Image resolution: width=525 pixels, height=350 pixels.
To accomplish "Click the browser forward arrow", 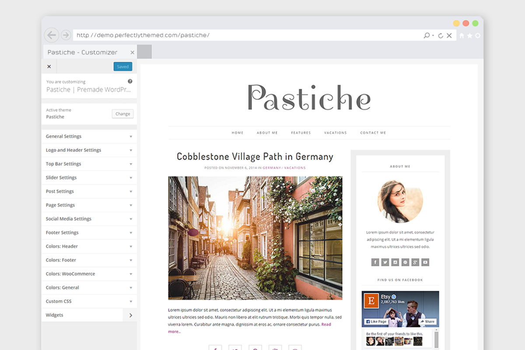I will tap(66, 35).
